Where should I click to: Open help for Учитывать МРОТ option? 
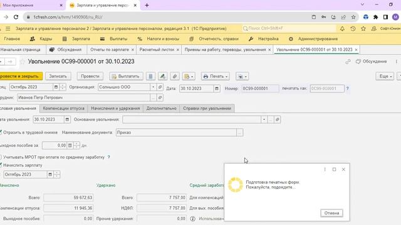click(108, 157)
